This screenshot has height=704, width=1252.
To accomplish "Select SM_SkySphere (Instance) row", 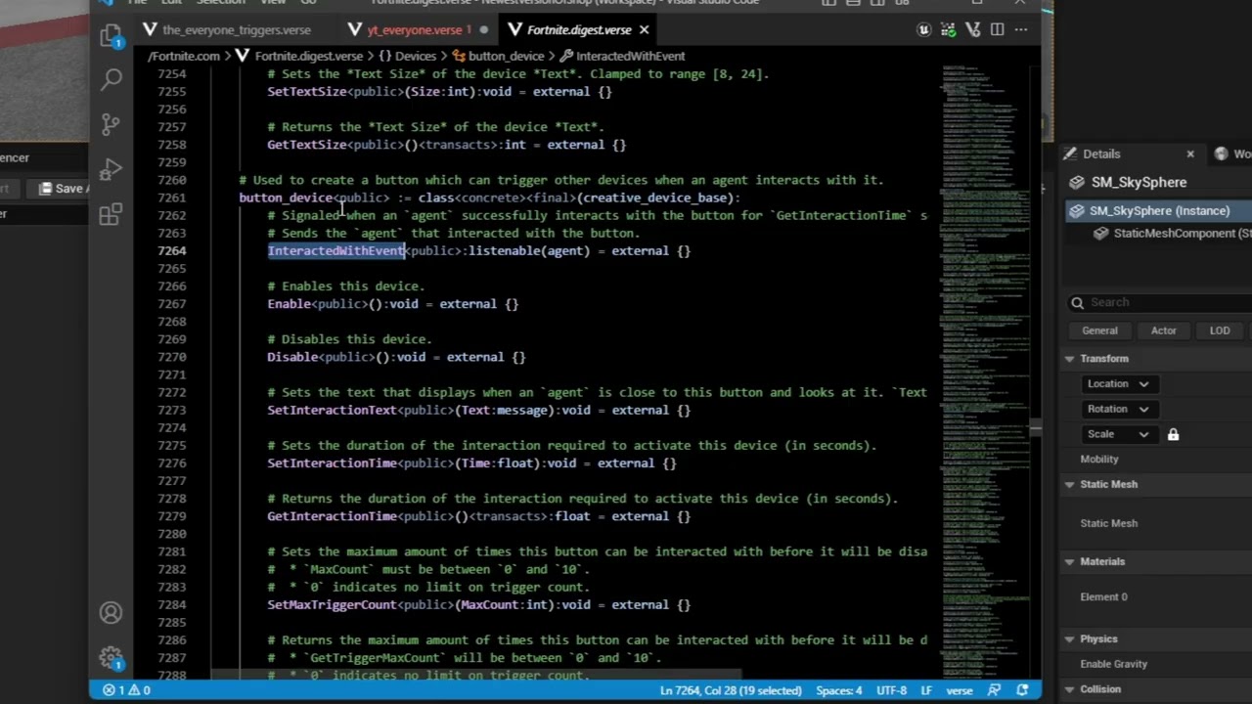I will point(1159,211).
